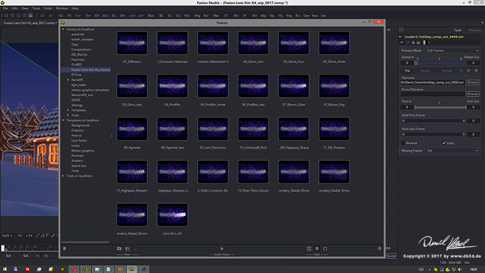
Task: Click the lock icon on Loader2 header
Action: click(413, 42)
